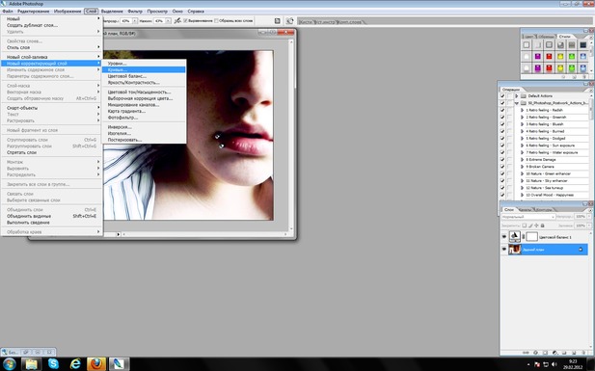Image resolution: width=595 pixels, height=371 pixels.
Task: Switch to the Контуры tab
Action: pos(543,209)
